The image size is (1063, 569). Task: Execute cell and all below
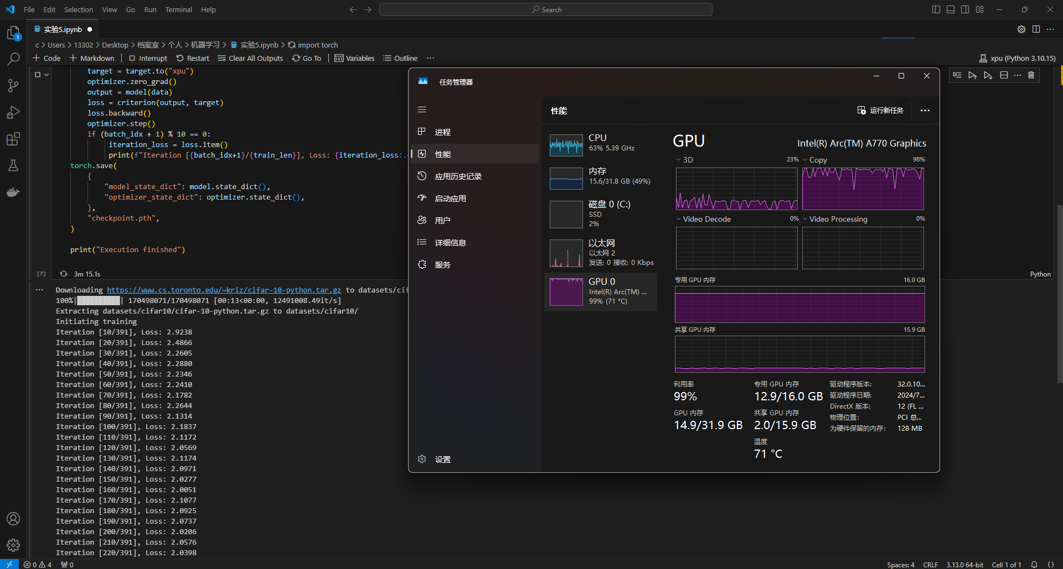coord(988,75)
